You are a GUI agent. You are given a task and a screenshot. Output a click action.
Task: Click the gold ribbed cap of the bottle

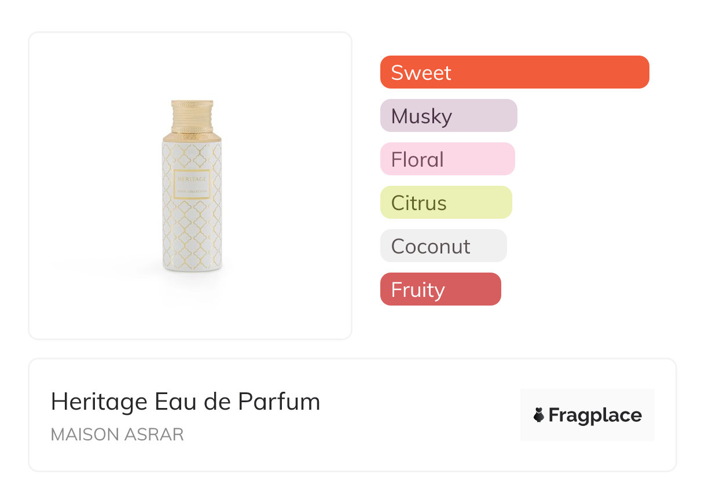(192, 116)
